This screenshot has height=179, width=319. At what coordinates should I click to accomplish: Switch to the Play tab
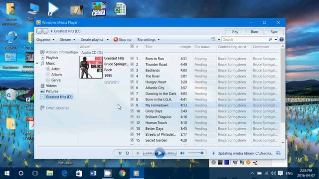pos(235,32)
